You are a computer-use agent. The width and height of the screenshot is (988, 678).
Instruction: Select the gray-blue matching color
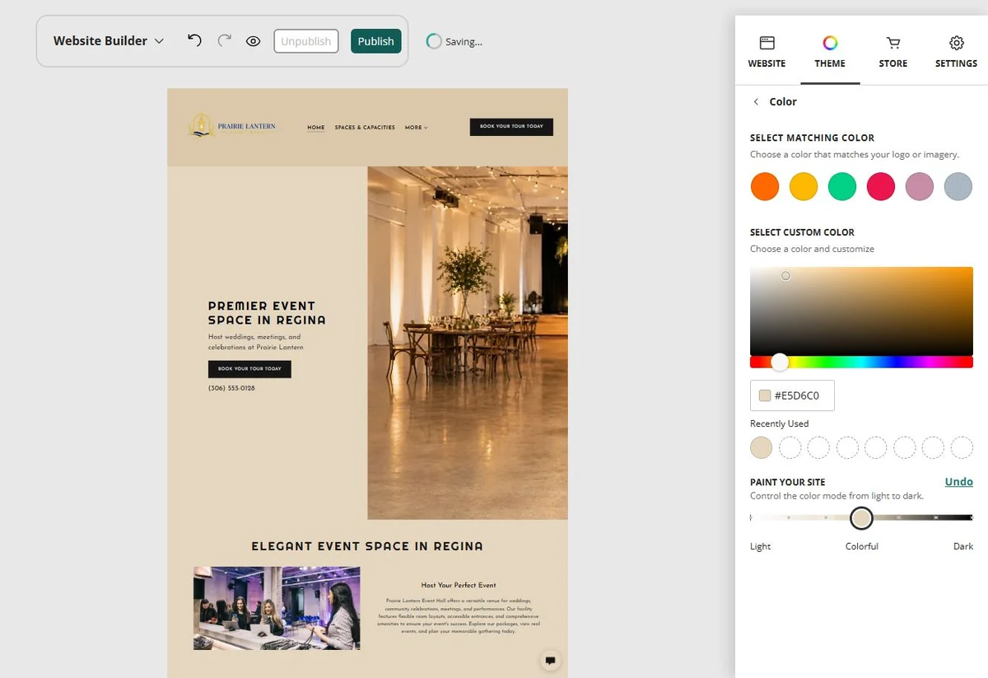[x=958, y=186]
